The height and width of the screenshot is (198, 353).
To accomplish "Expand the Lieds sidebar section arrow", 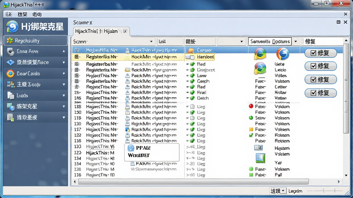I will click(x=64, y=96).
